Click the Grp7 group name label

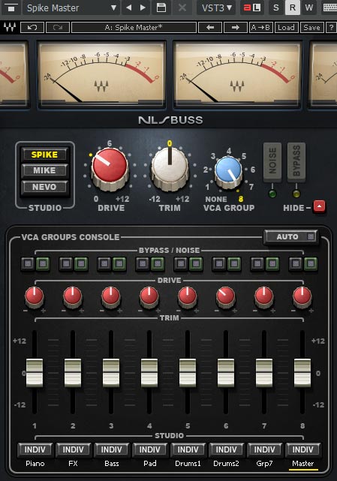pyautogui.click(x=264, y=464)
